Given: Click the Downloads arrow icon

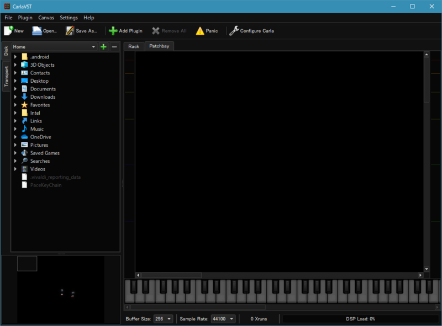Looking at the screenshot, I should coord(24,97).
